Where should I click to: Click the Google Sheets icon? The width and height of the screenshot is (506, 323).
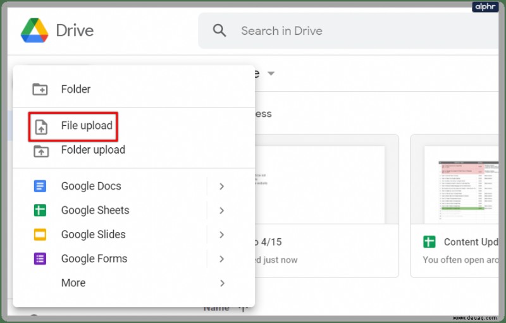click(40, 210)
